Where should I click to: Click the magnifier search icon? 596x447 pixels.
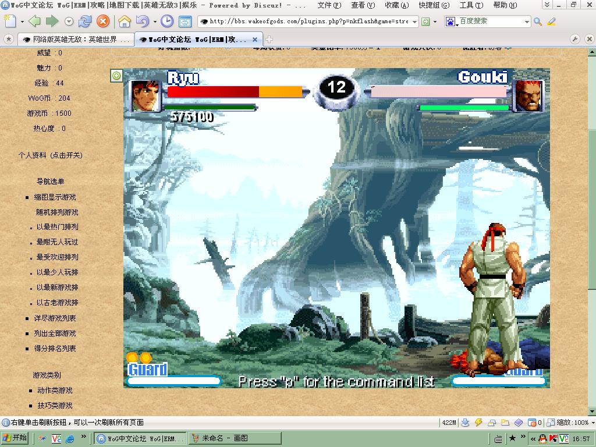pyautogui.click(x=537, y=22)
